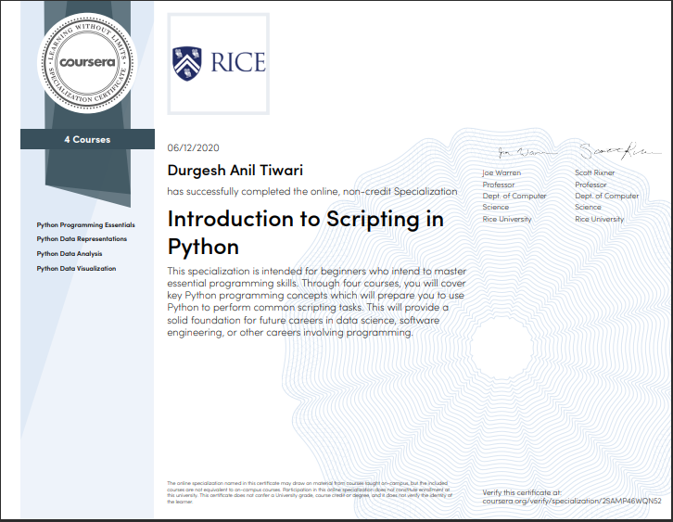Click 'Rice University' under Scott Rixner
Image resolution: width=673 pixels, height=522 pixels.
click(x=599, y=219)
